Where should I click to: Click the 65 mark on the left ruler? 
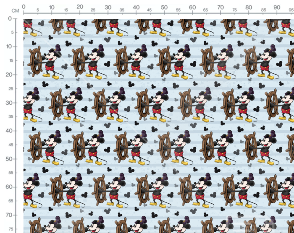(11, 201)
